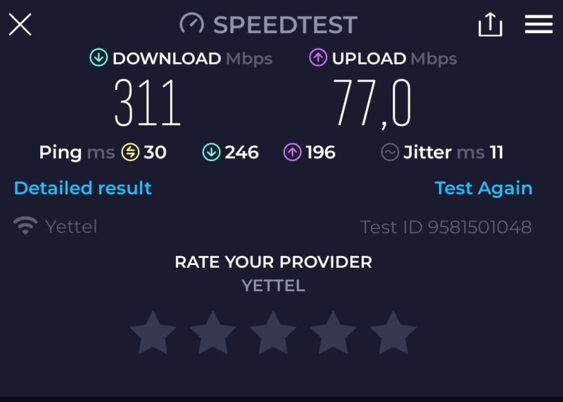Rate the provider one star

(x=153, y=333)
